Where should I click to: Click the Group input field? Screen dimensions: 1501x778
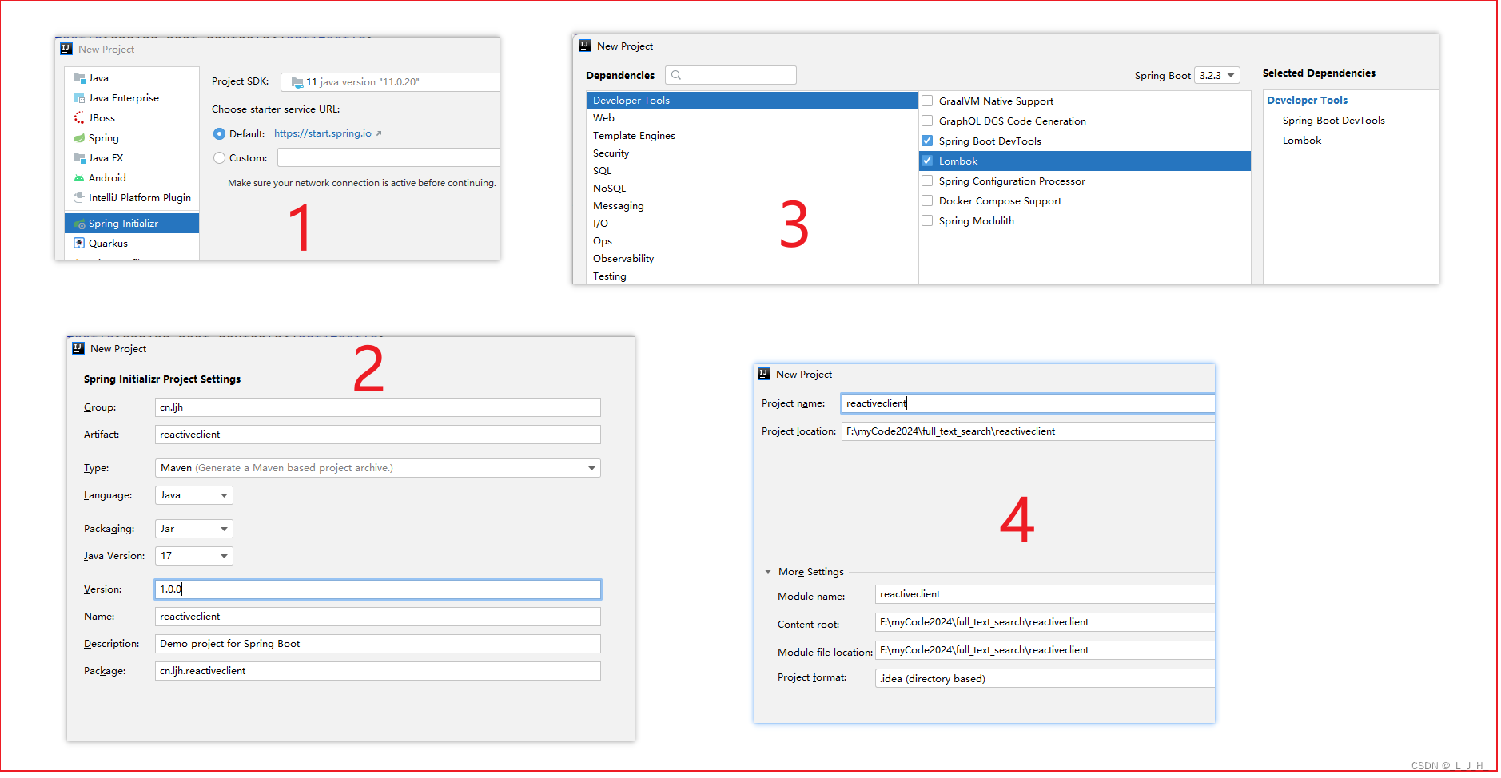point(377,407)
